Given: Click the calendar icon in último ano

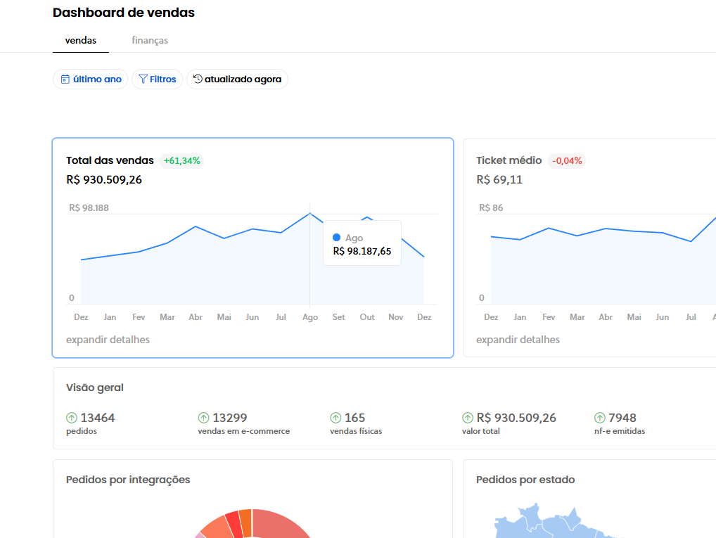Looking at the screenshot, I should (65, 79).
